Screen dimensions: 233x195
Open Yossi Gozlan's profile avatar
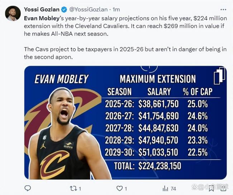point(13,14)
